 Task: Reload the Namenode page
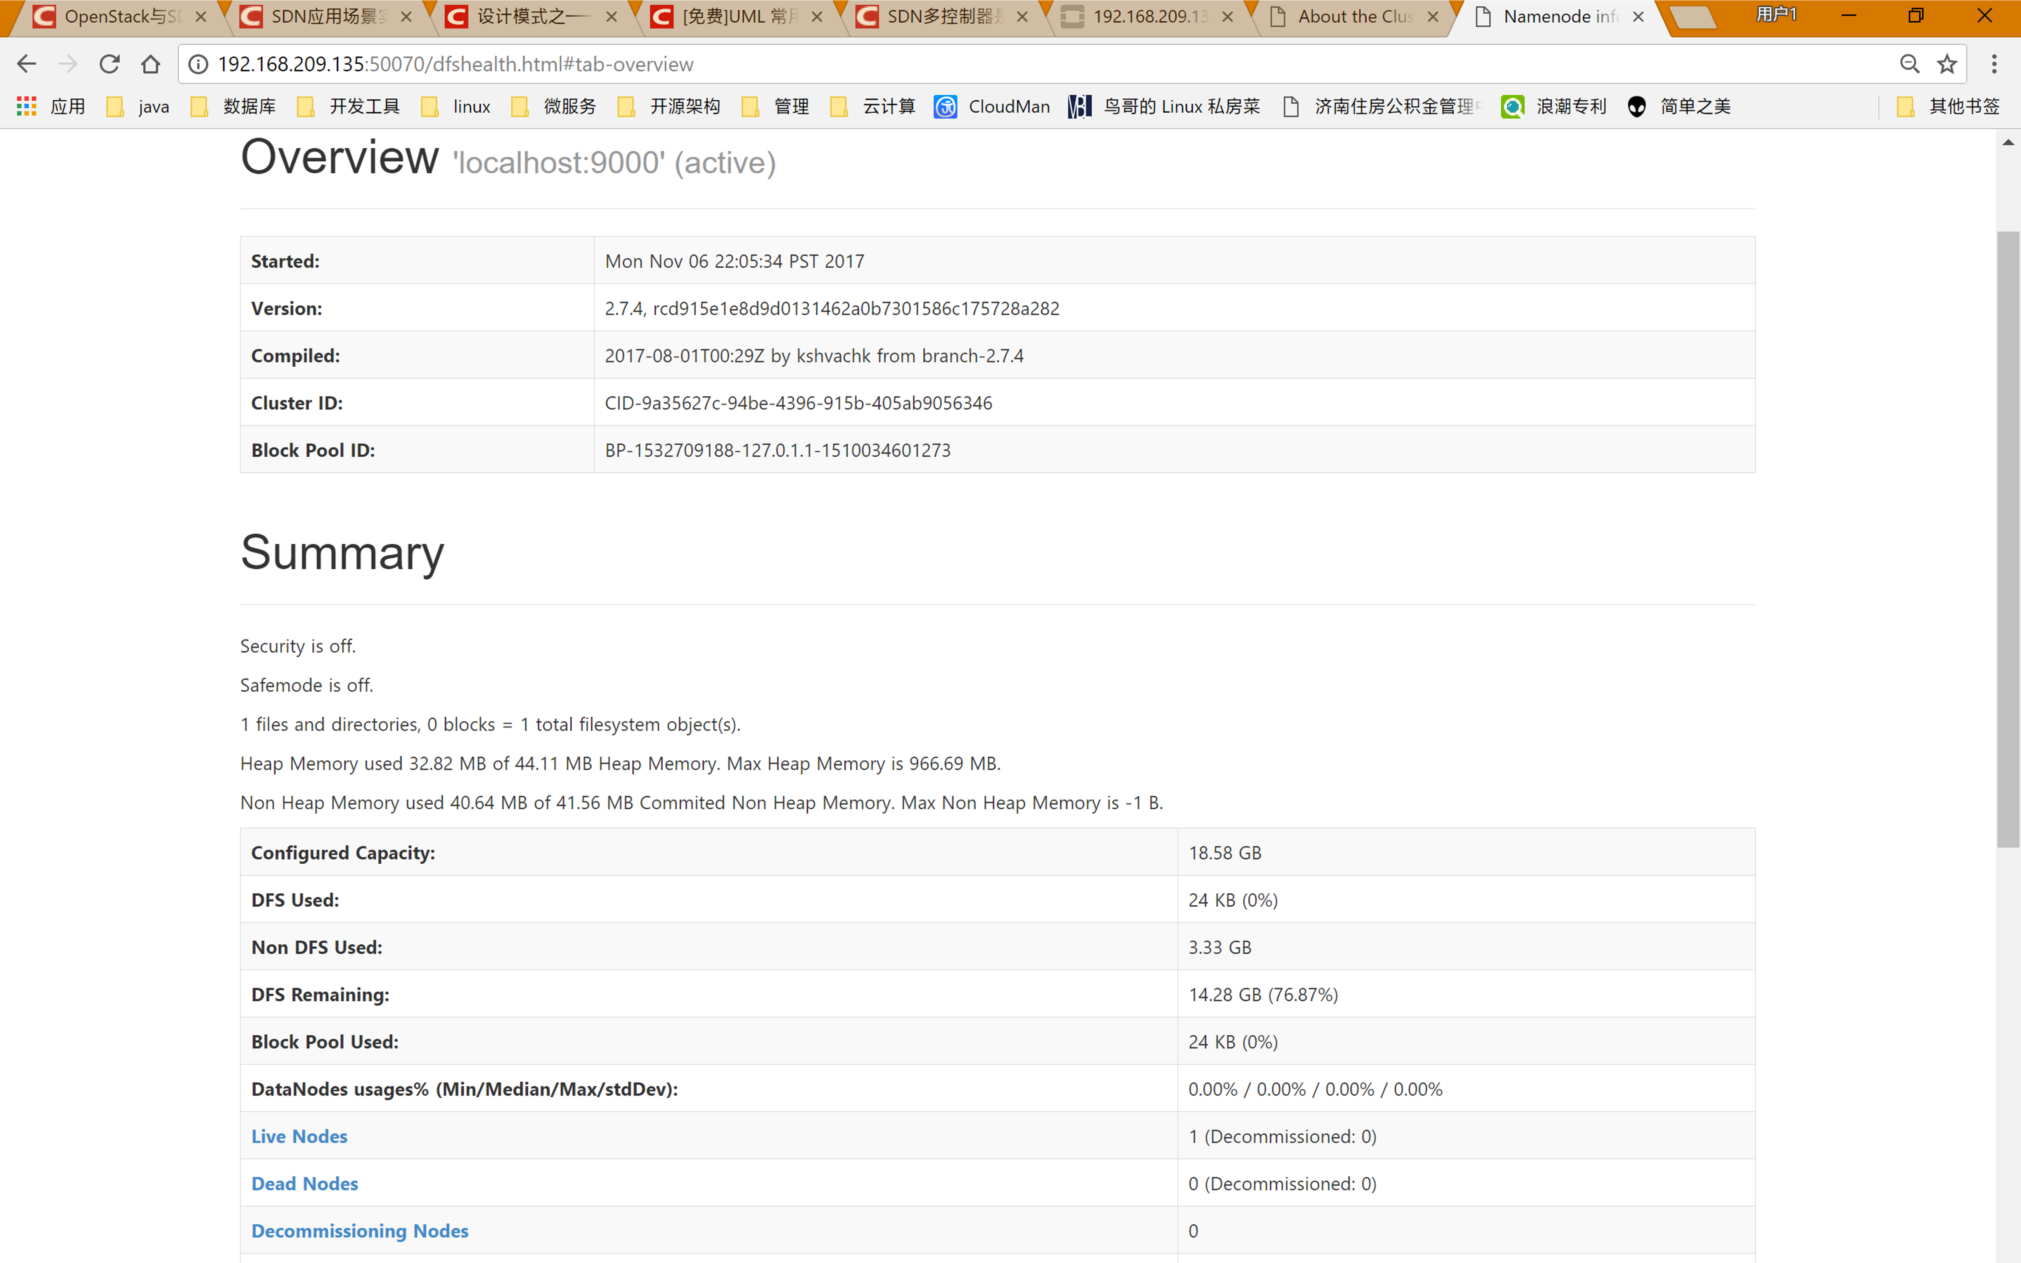point(110,64)
